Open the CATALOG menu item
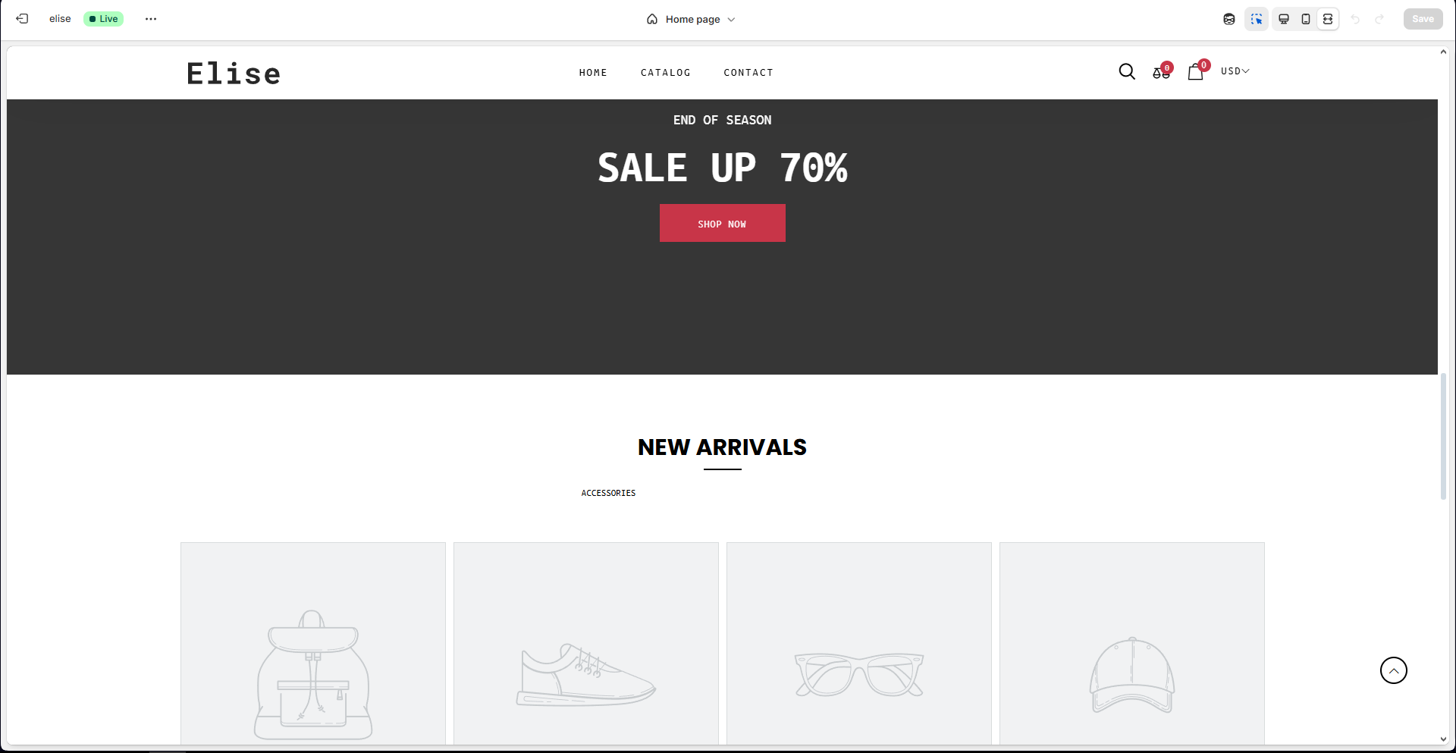 [x=665, y=73]
